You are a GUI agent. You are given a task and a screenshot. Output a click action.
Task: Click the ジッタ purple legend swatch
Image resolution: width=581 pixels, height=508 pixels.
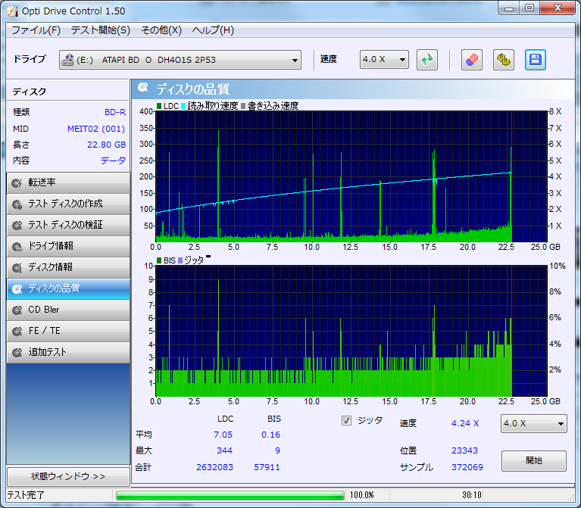[x=180, y=260]
